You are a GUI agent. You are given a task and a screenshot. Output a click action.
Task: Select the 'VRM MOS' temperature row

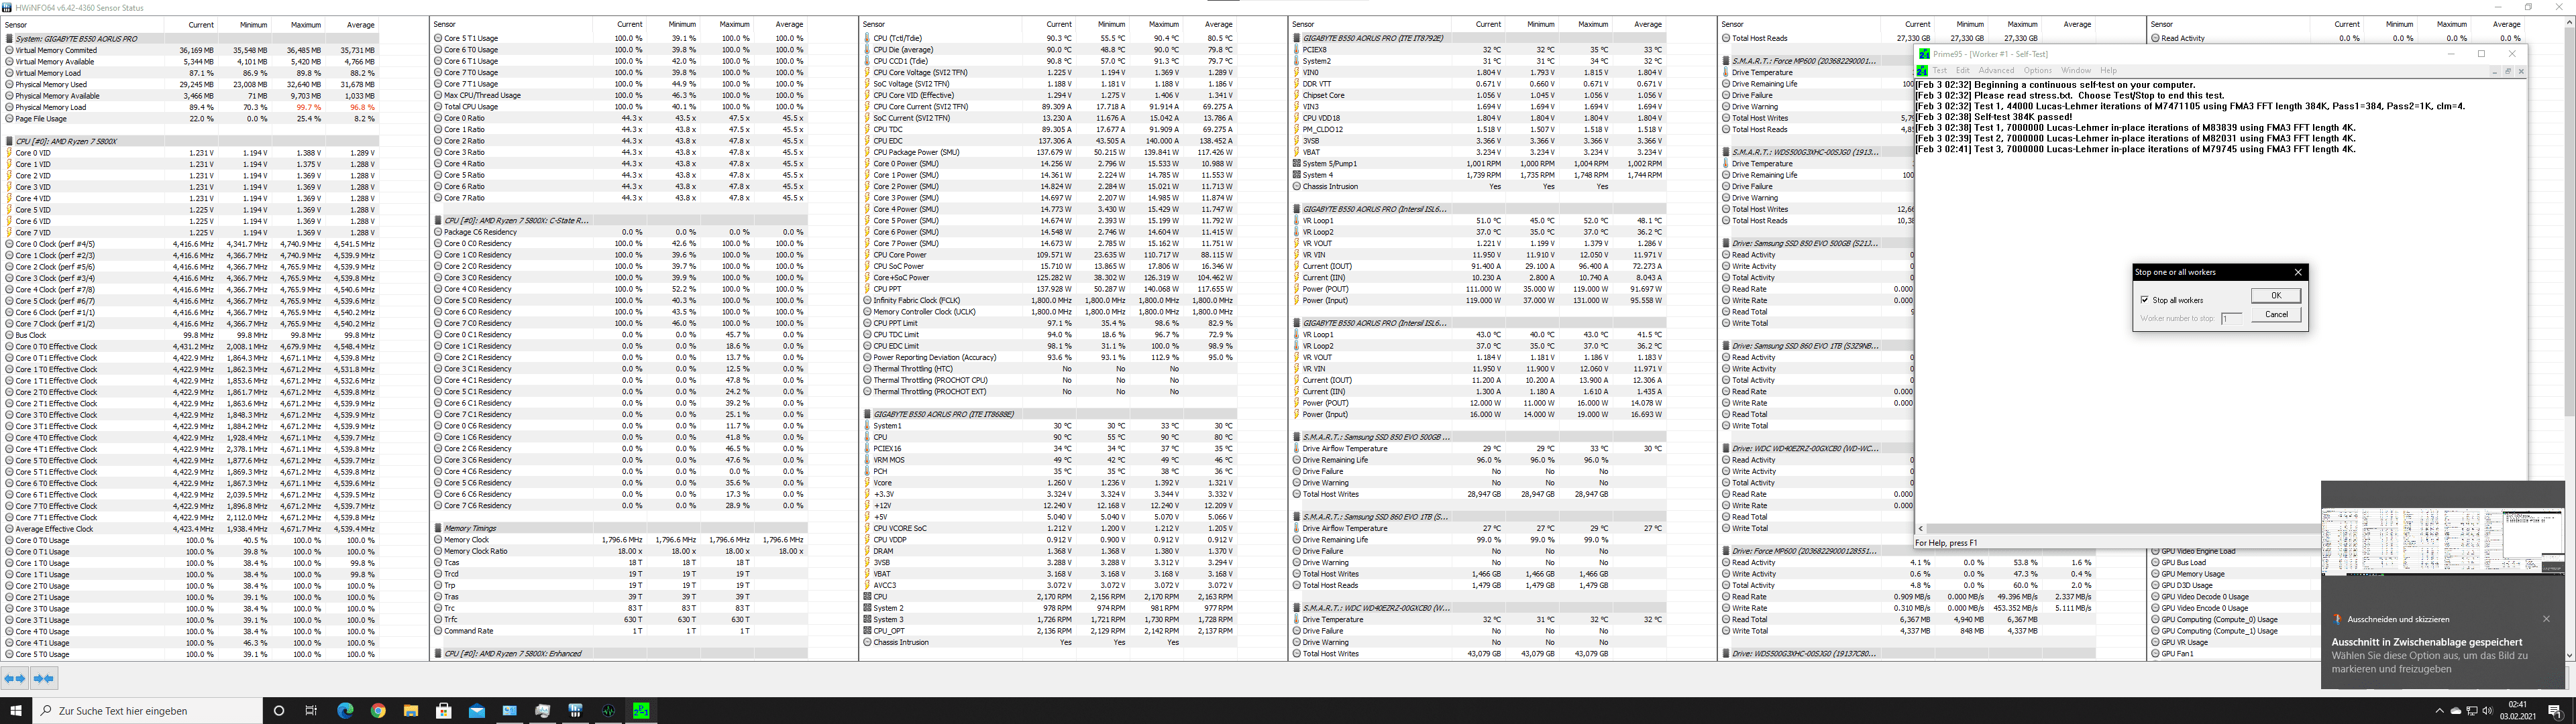[x=1050, y=460]
